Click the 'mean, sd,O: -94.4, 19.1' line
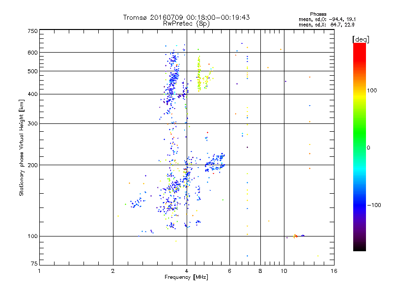Screen dimensions: 393x295 [327, 19]
